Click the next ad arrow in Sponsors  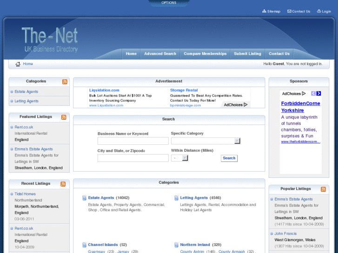(318, 93)
